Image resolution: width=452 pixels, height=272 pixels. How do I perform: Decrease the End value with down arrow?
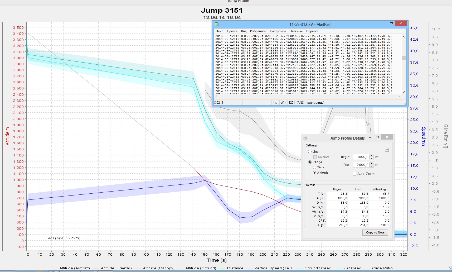click(372, 166)
